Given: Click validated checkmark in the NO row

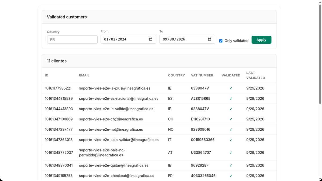Looking at the screenshot, I should click(x=231, y=130).
